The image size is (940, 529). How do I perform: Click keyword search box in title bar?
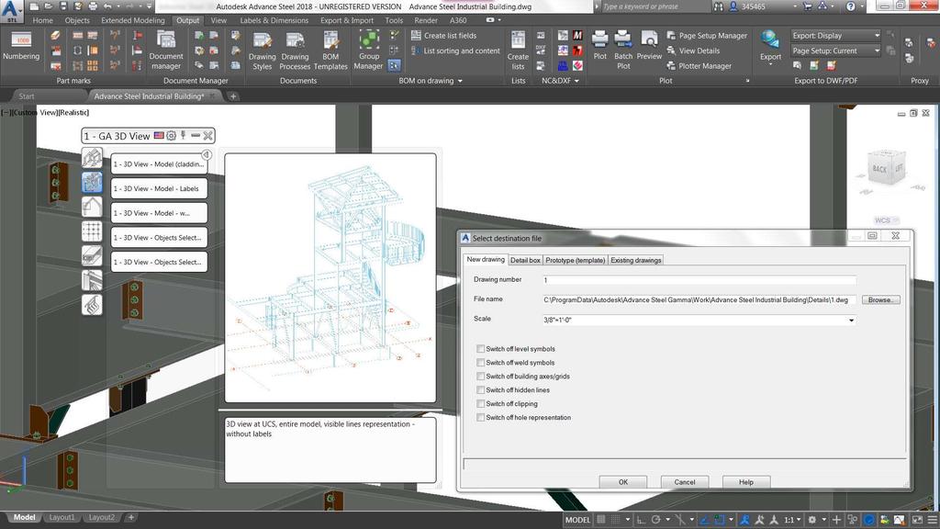[x=655, y=6]
